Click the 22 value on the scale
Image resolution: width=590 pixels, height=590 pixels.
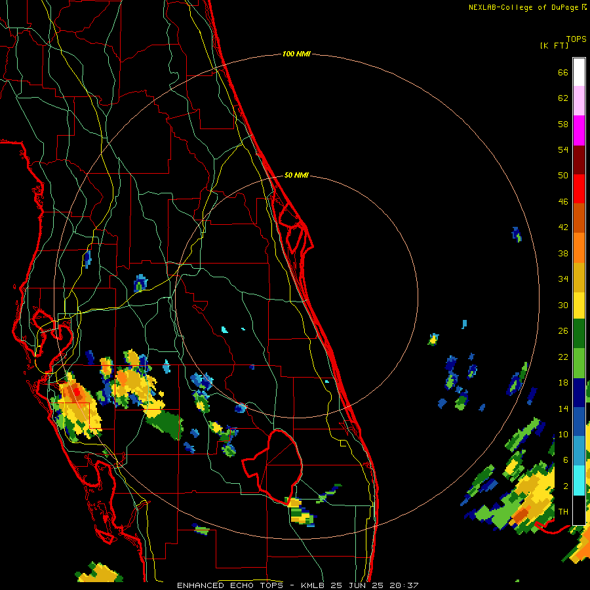(563, 357)
